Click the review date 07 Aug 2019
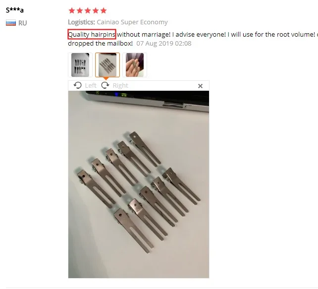This screenshot has width=318, height=289. [x=163, y=44]
